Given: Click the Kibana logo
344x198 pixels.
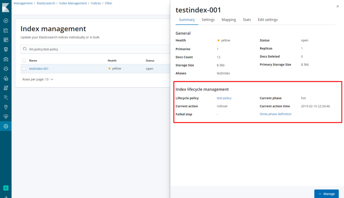Looking at the screenshot, I should [x=6, y=7].
